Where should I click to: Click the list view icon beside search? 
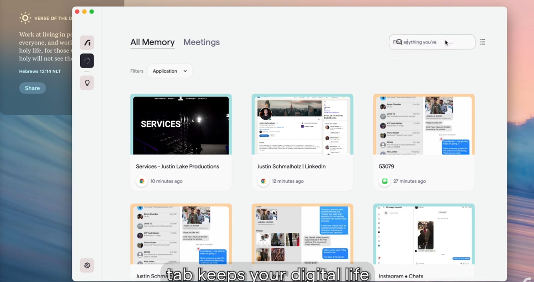[482, 42]
